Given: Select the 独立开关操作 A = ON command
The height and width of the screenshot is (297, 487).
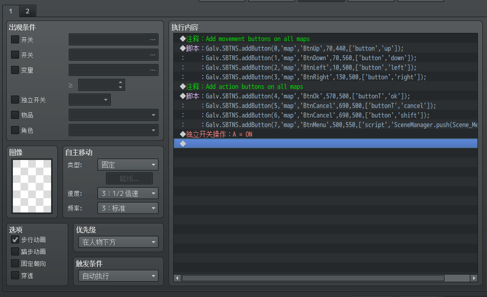Looking at the screenshot, I should [x=326, y=135].
